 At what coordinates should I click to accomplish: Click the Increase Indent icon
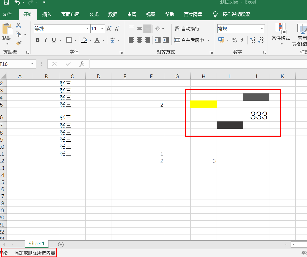[166, 40]
